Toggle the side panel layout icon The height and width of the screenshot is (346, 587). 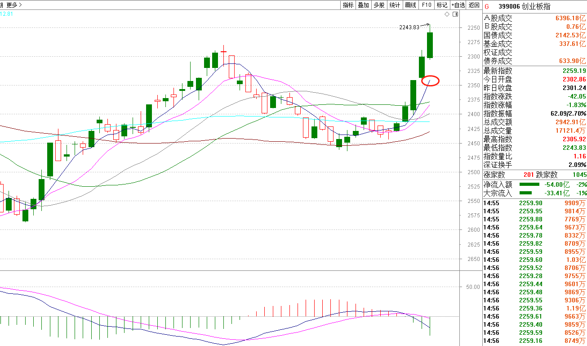point(455,14)
